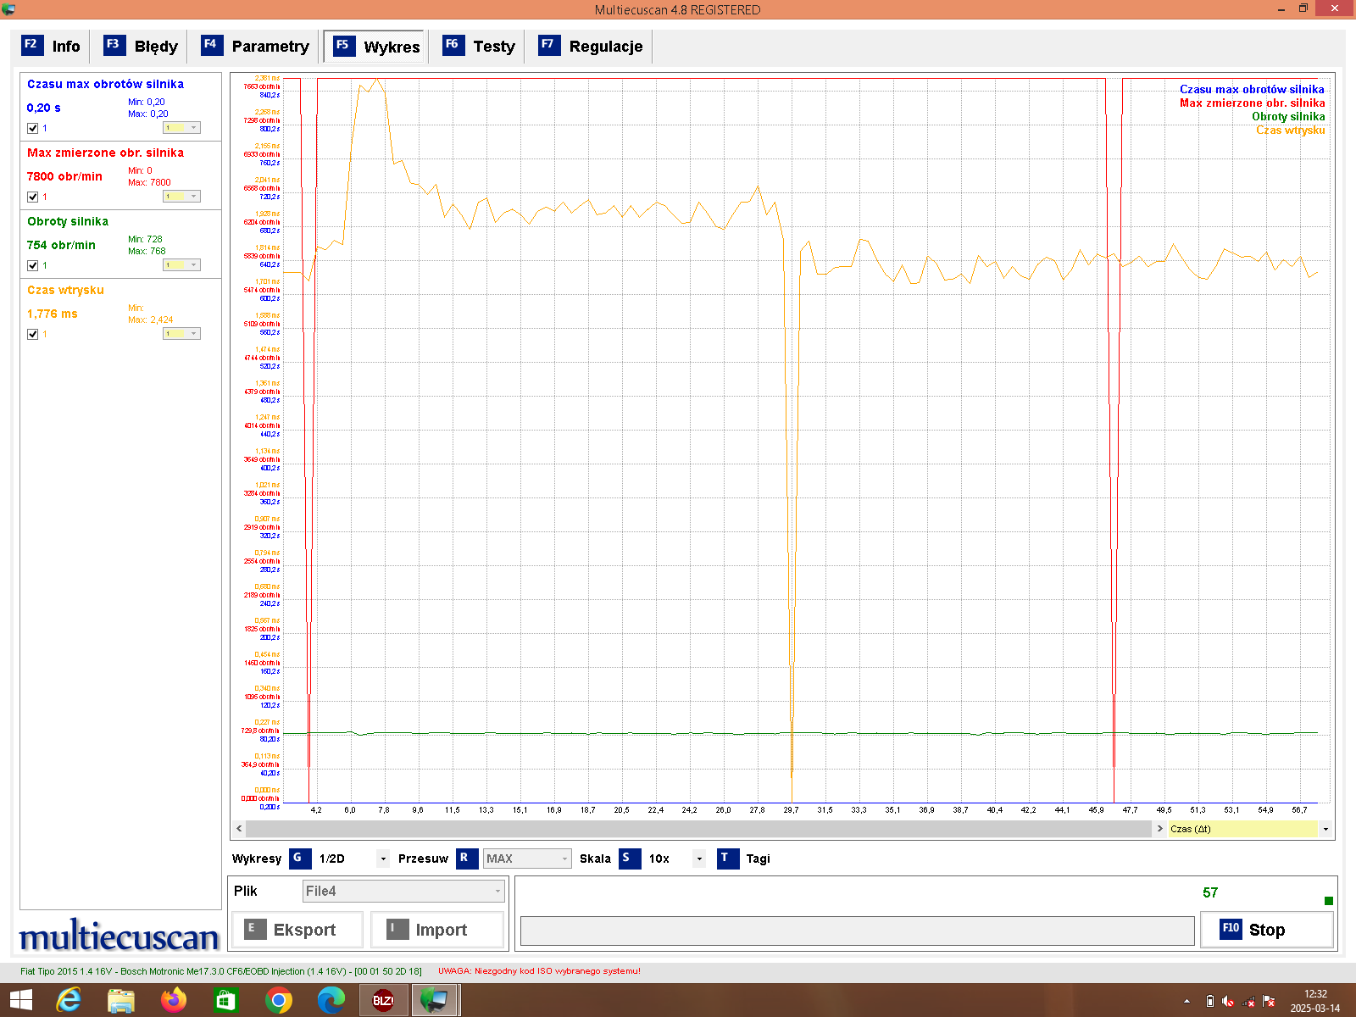The height and width of the screenshot is (1017, 1356).
Task: Open Plik File4 dropdown
Action: coord(403,891)
